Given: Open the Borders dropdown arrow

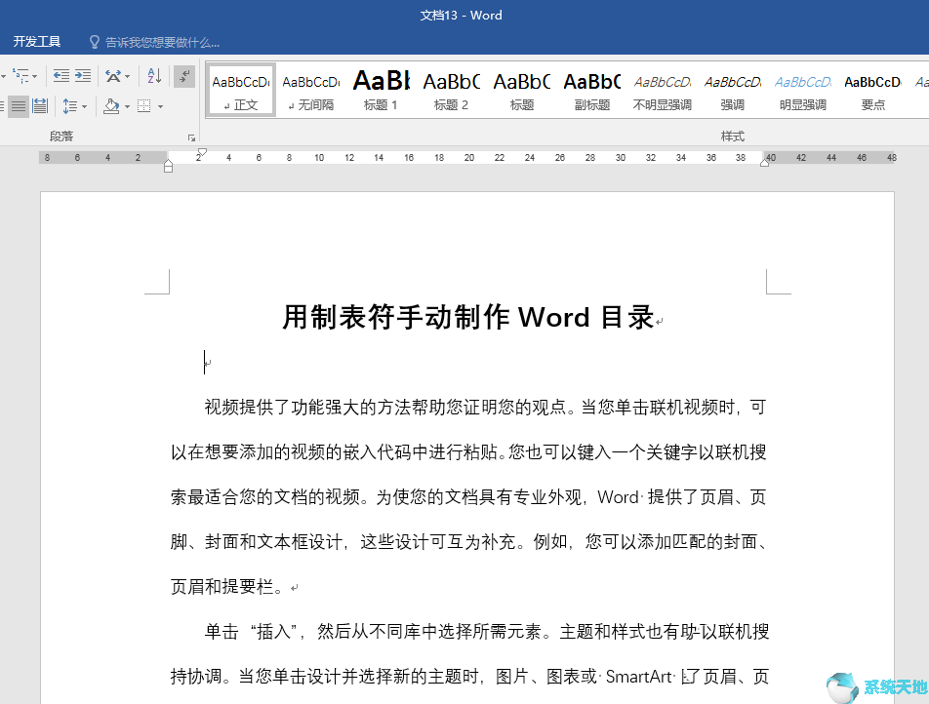Looking at the screenshot, I should tap(161, 107).
